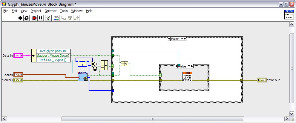The image size is (296, 123).
Task: Open the Tools menu
Action: [x=64, y=11]
